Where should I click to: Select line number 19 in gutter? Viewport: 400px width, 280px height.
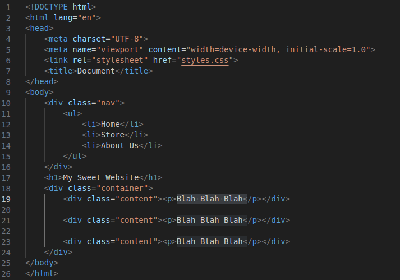point(6,199)
